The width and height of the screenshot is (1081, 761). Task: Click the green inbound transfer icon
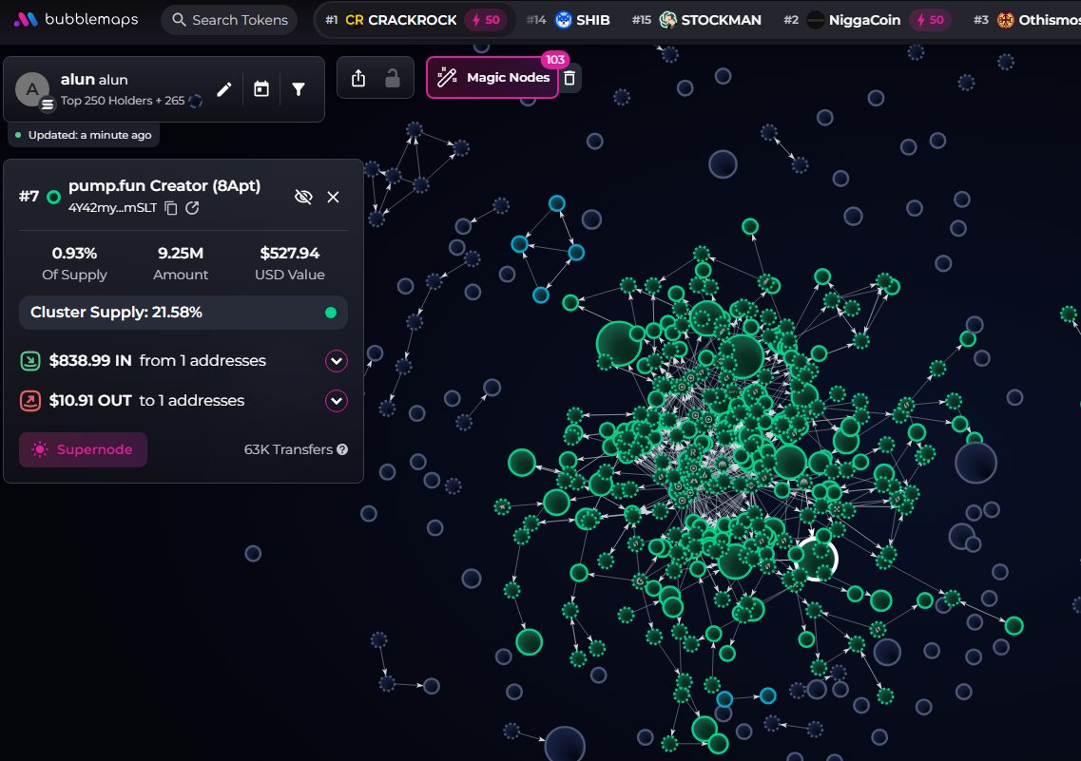point(30,361)
